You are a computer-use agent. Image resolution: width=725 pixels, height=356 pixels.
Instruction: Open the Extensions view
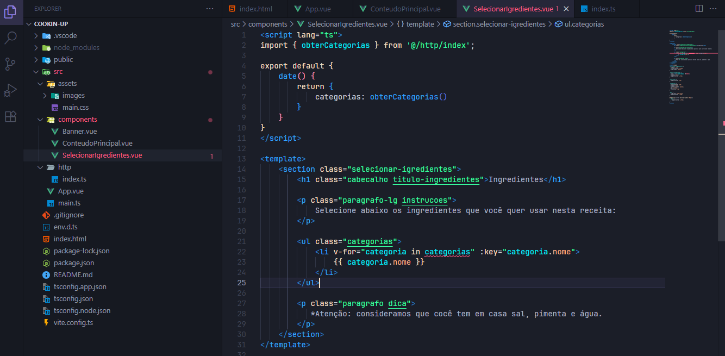click(x=11, y=116)
